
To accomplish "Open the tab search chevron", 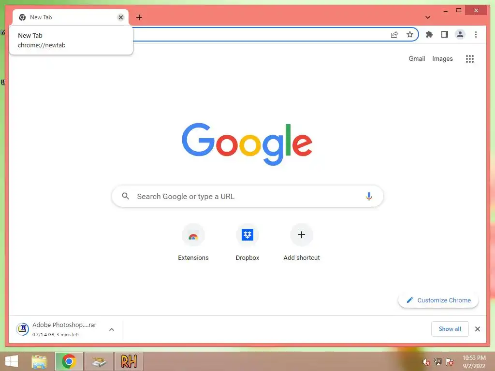I will pos(427,17).
